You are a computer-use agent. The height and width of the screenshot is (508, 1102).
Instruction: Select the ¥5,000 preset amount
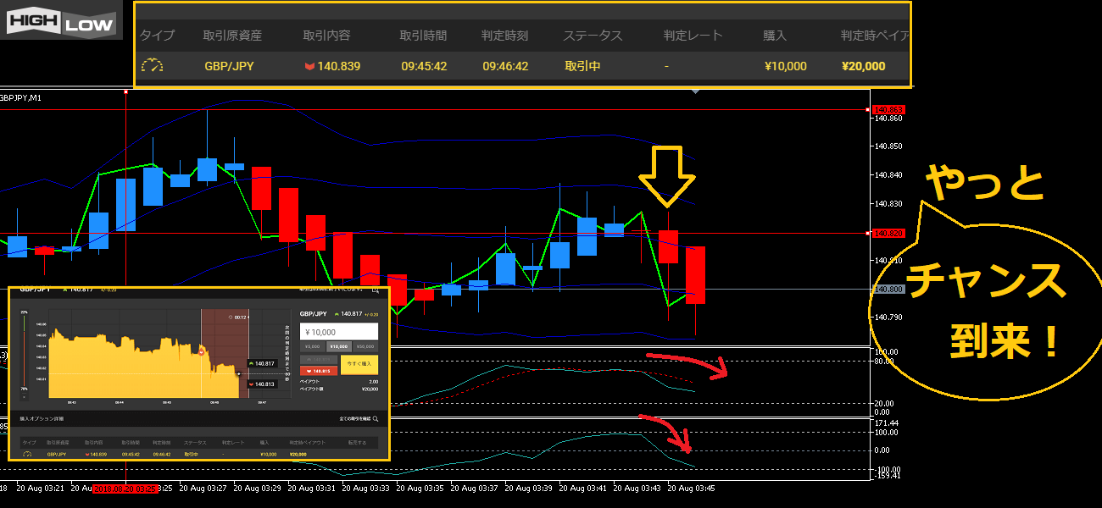tap(313, 346)
